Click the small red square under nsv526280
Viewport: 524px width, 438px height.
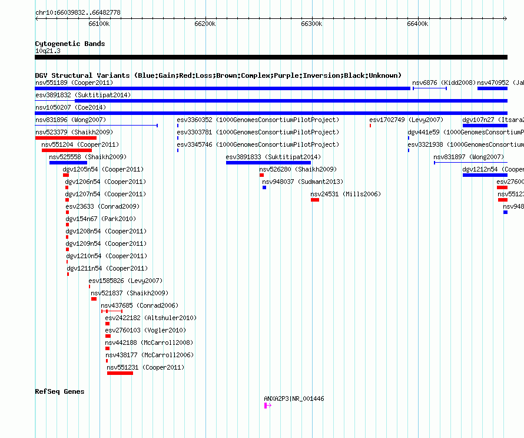(261, 175)
